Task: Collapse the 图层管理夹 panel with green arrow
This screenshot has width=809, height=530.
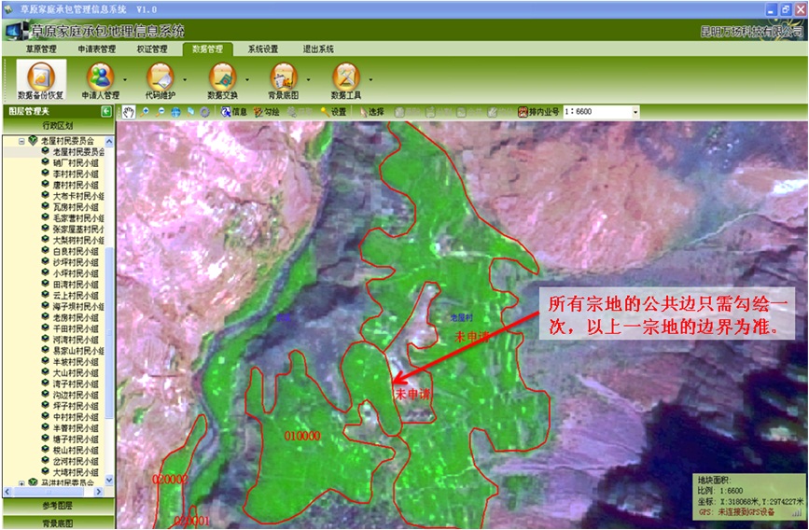Action: tap(106, 111)
